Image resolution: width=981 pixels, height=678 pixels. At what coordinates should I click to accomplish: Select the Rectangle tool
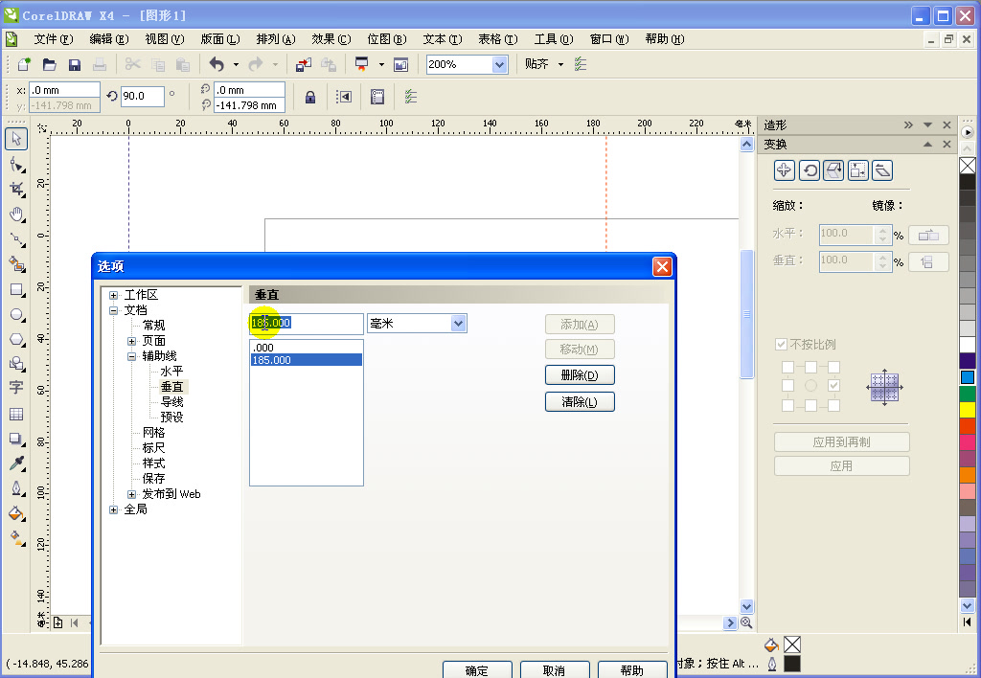tap(16, 289)
